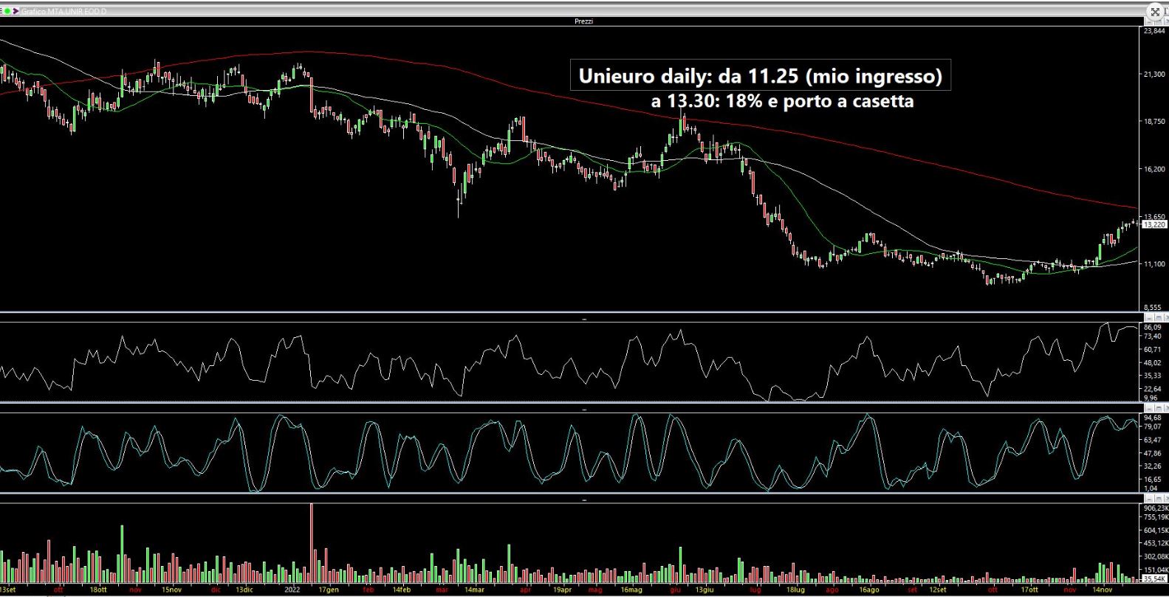Click the 86,09 RSI axis value
The height and width of the screenshot is (597, 1169).
pyautogui.click(x=1152, y=327)
